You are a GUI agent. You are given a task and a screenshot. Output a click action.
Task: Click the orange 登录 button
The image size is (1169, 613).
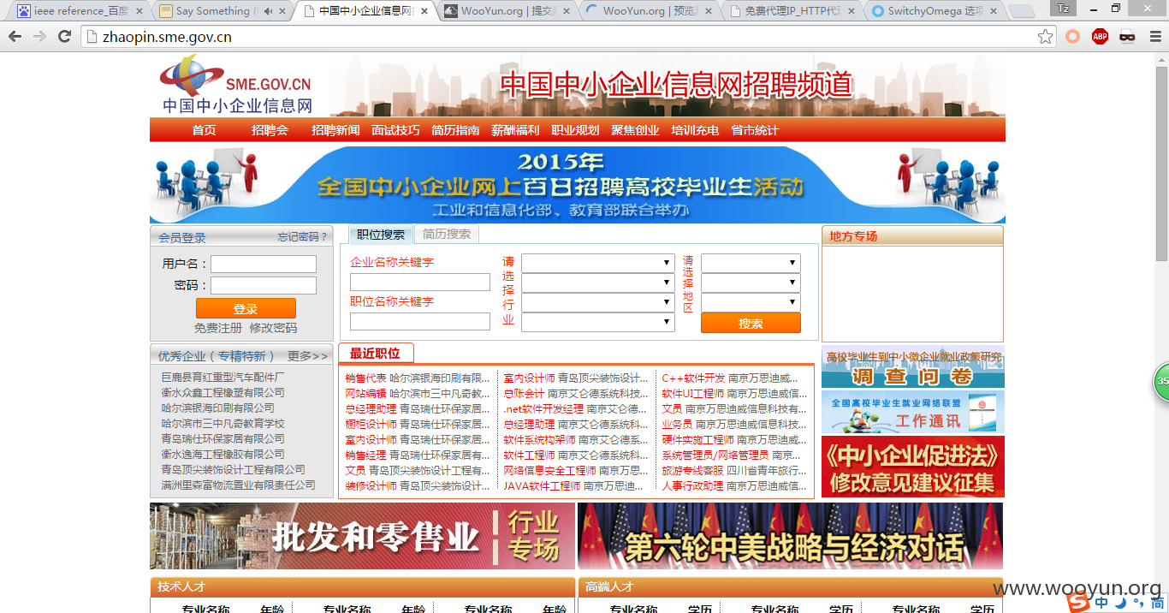click(x=246, y=308)
